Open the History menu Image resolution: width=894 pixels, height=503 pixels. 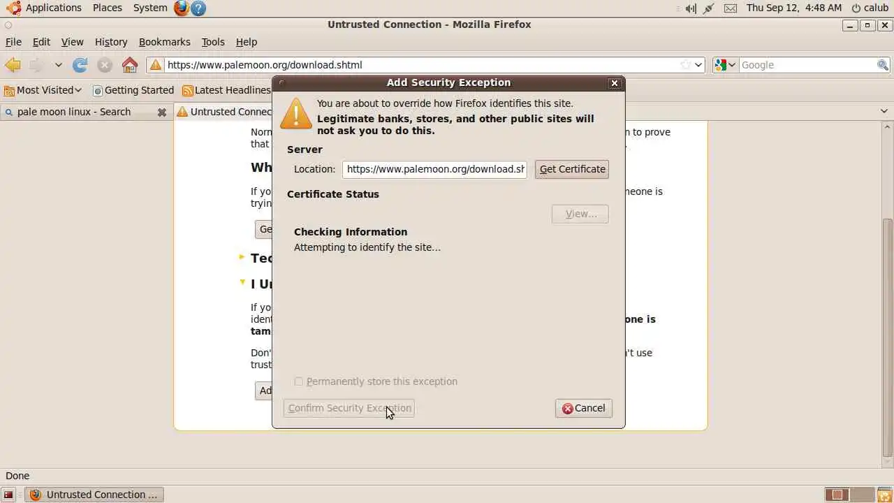[111, 42]
